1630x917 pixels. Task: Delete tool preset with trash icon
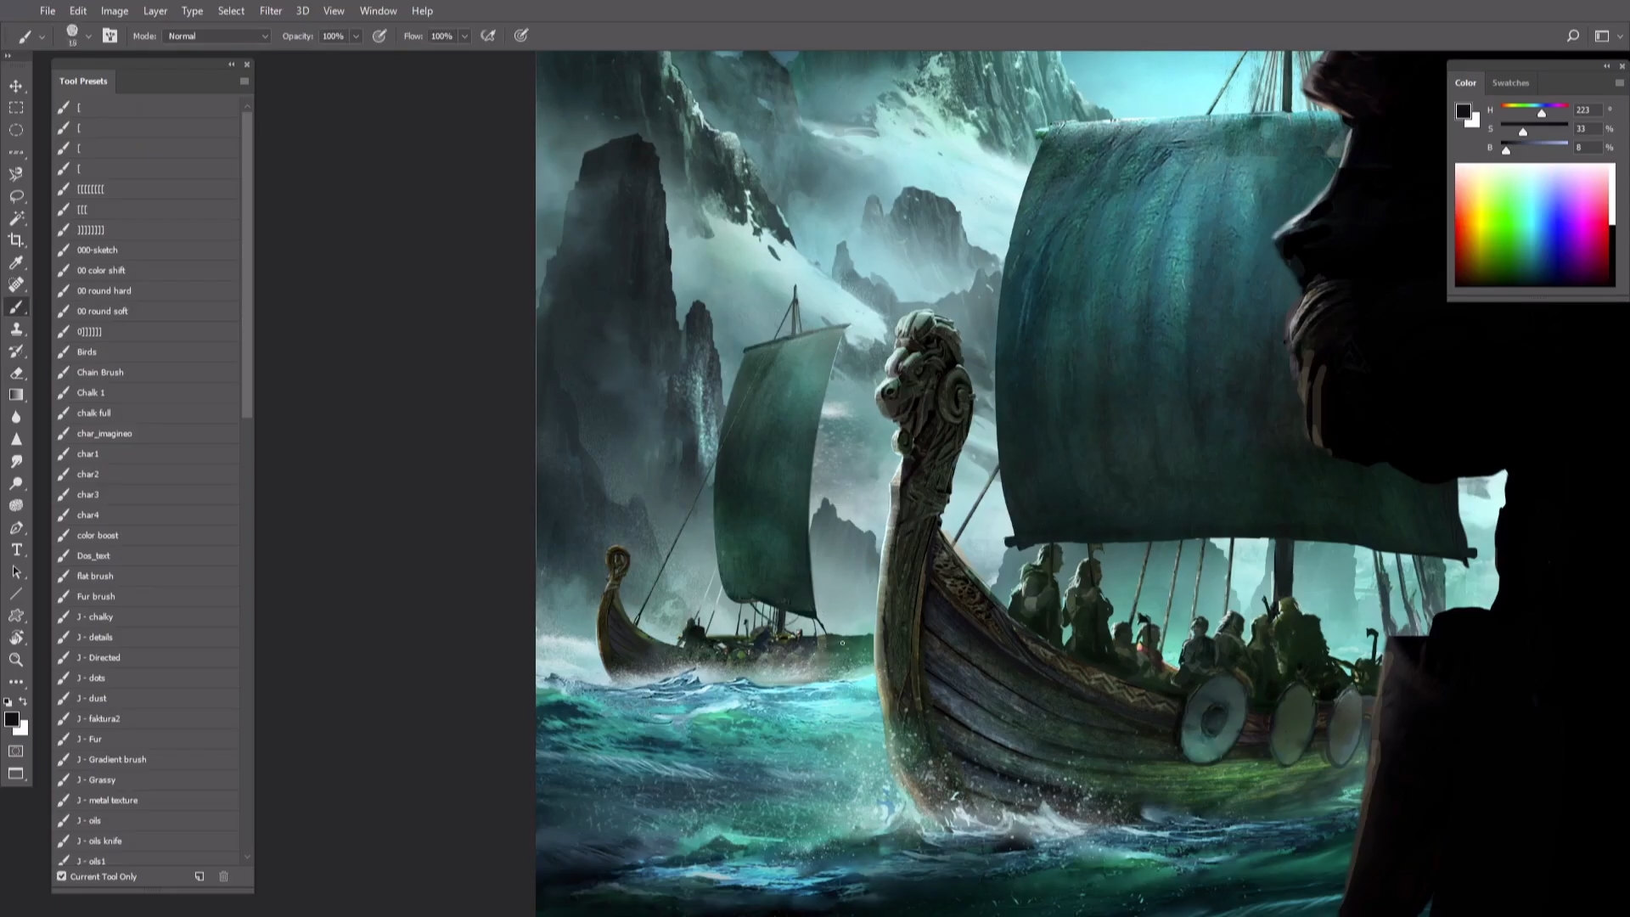223,876
